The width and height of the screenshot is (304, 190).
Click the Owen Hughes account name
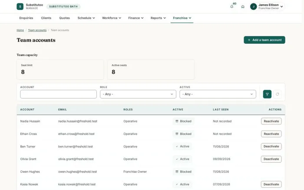coord(30,172)
